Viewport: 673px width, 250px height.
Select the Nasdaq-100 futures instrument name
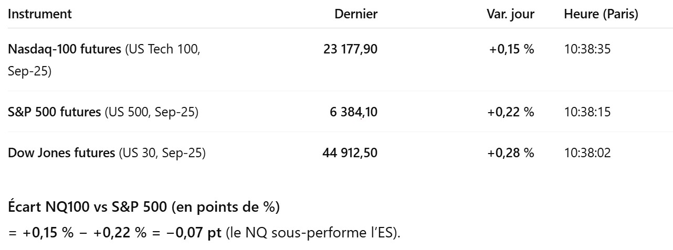click(x=65, y=50)
